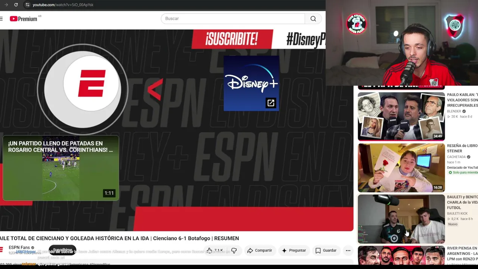Open the BAULETI KICK channel name
This screenshot has width=478, height=269.
[457, 213]
